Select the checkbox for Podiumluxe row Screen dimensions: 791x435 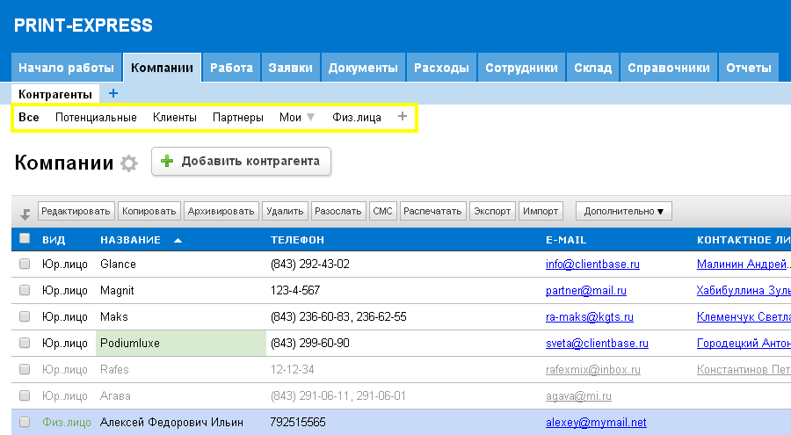(x=25, y=344)
